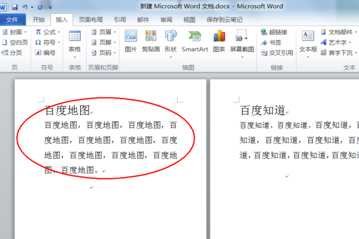
Task: Expand the 页码 dropdown arrow
Action: (x=115, y=53)
